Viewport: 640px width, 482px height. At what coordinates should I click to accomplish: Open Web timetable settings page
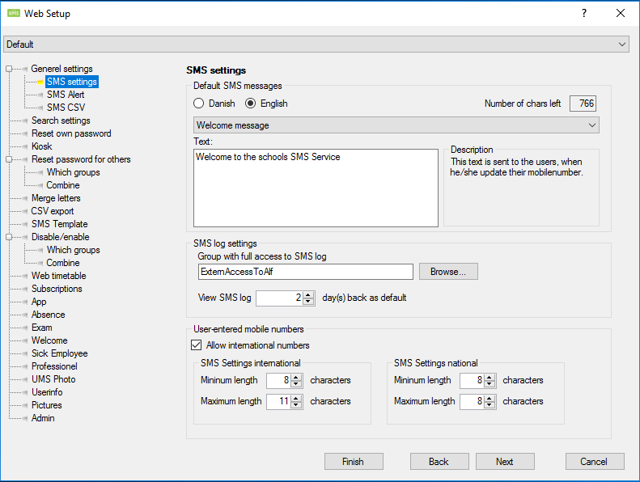click(58, 276)
